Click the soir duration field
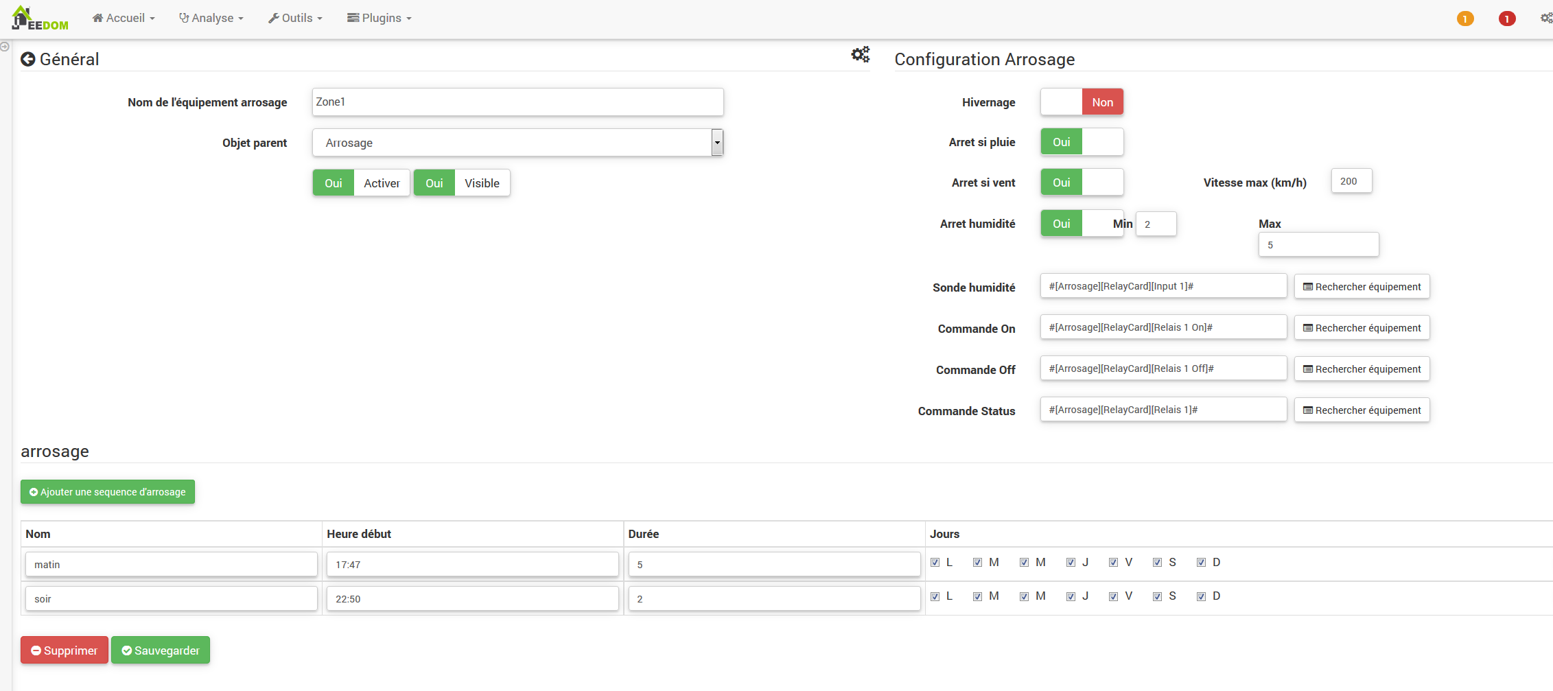This screenshot has width=1553, height=691. pos(775,599)
